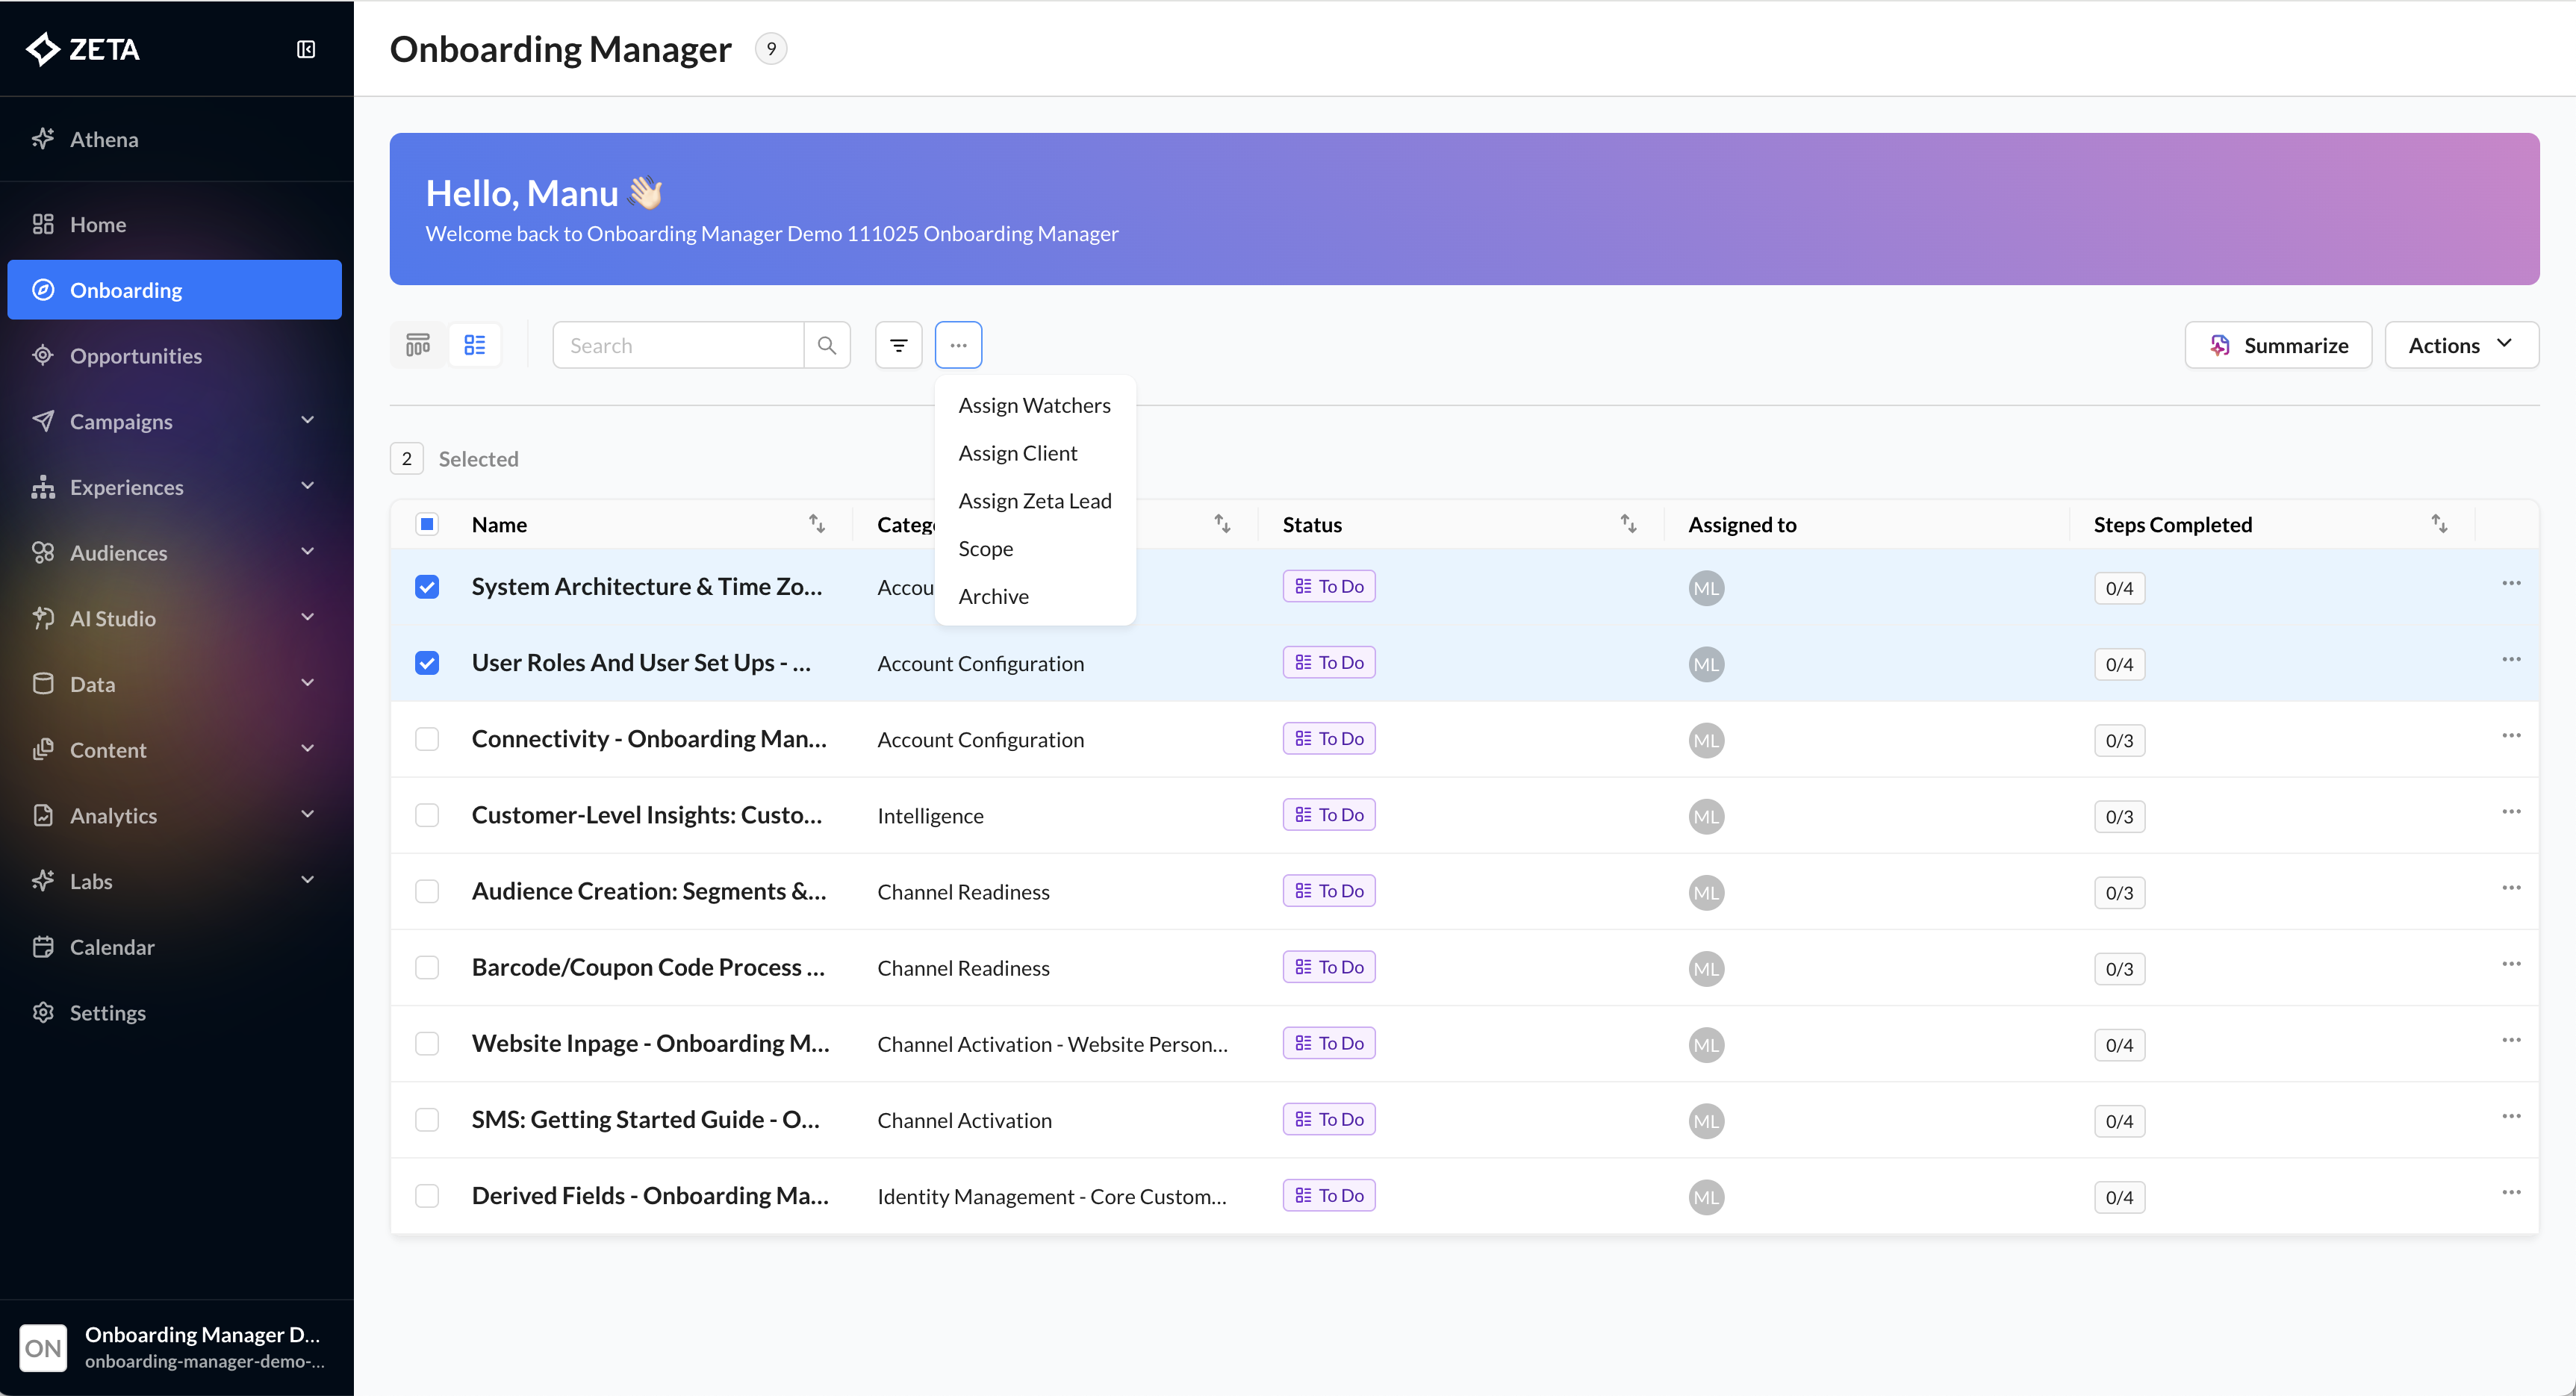Click the Summarize button
2576x1396 pixels.
click(2278, 345)
